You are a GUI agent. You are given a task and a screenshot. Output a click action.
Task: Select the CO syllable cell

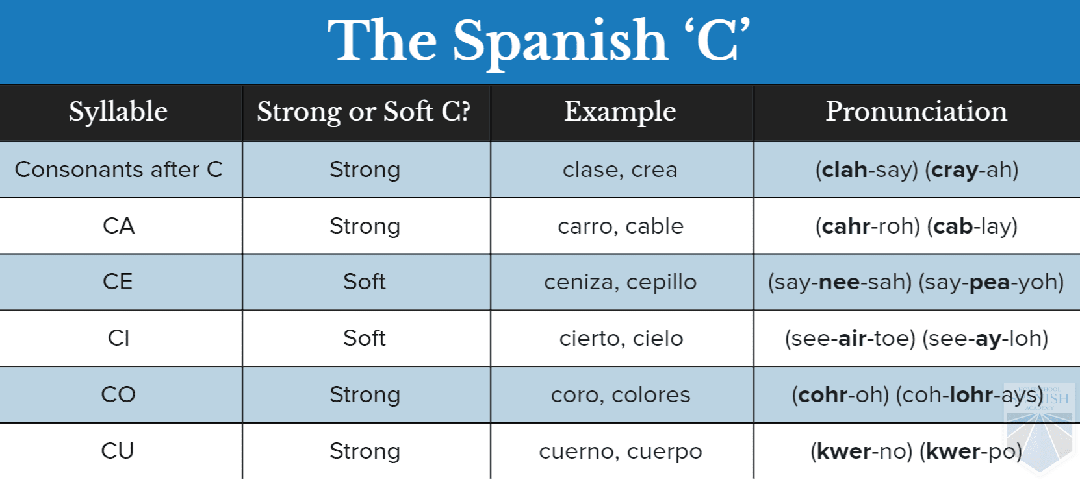coord(118,394)
